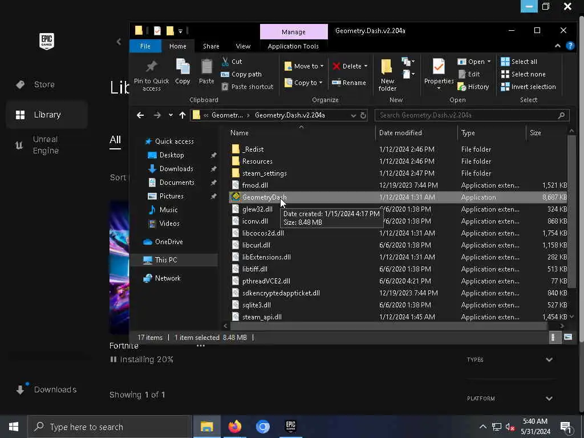Select the libcocos2d.dll file
This screenshot has height=438, width=584.
click(263, 233)
